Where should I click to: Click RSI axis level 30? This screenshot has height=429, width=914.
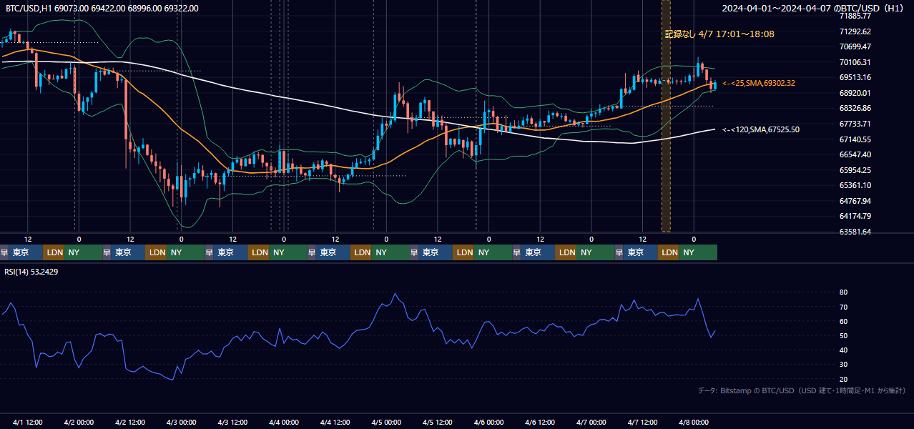click(843, 365)
